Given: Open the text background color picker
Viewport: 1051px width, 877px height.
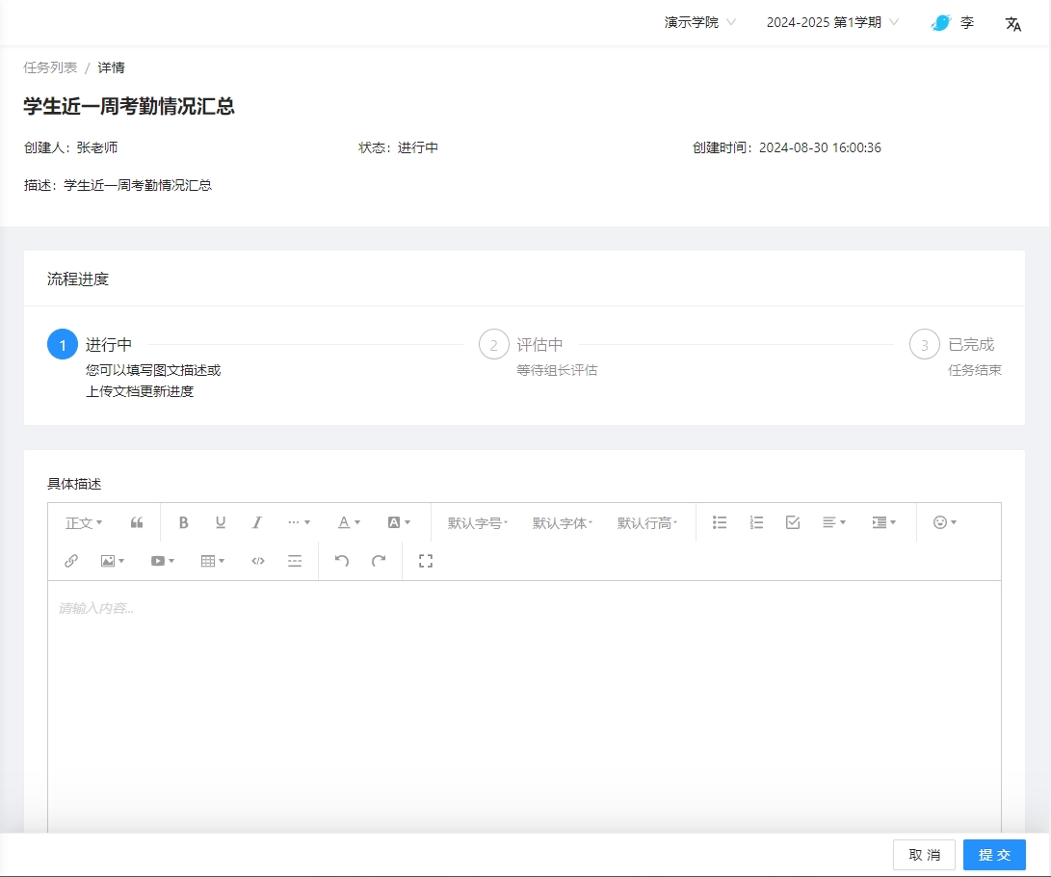Looking at the screenshot, I should coord(399,522).
